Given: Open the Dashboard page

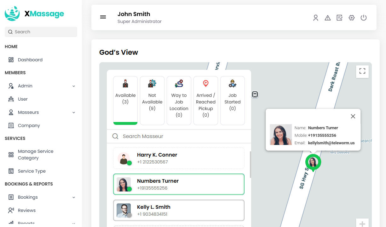Looking at the screenshot, I should (x=30, y=60).
